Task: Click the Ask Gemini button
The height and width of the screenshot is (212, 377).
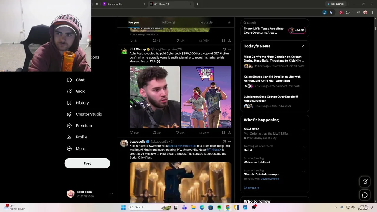Action: click(335, 4)
